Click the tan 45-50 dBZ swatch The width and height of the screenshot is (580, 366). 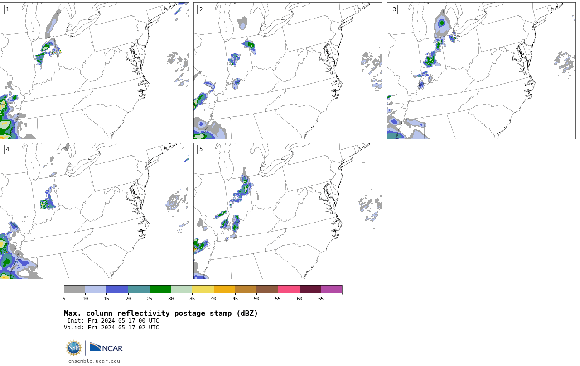[x=246, y=290]
